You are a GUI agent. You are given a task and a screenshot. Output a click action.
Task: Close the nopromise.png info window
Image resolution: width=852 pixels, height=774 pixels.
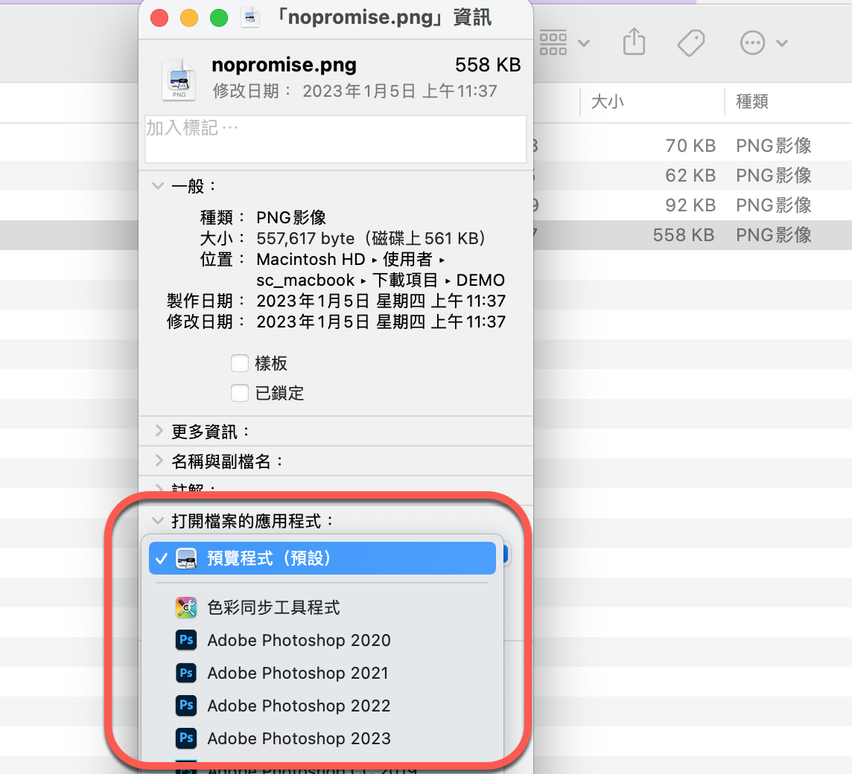tap(159, 18)
